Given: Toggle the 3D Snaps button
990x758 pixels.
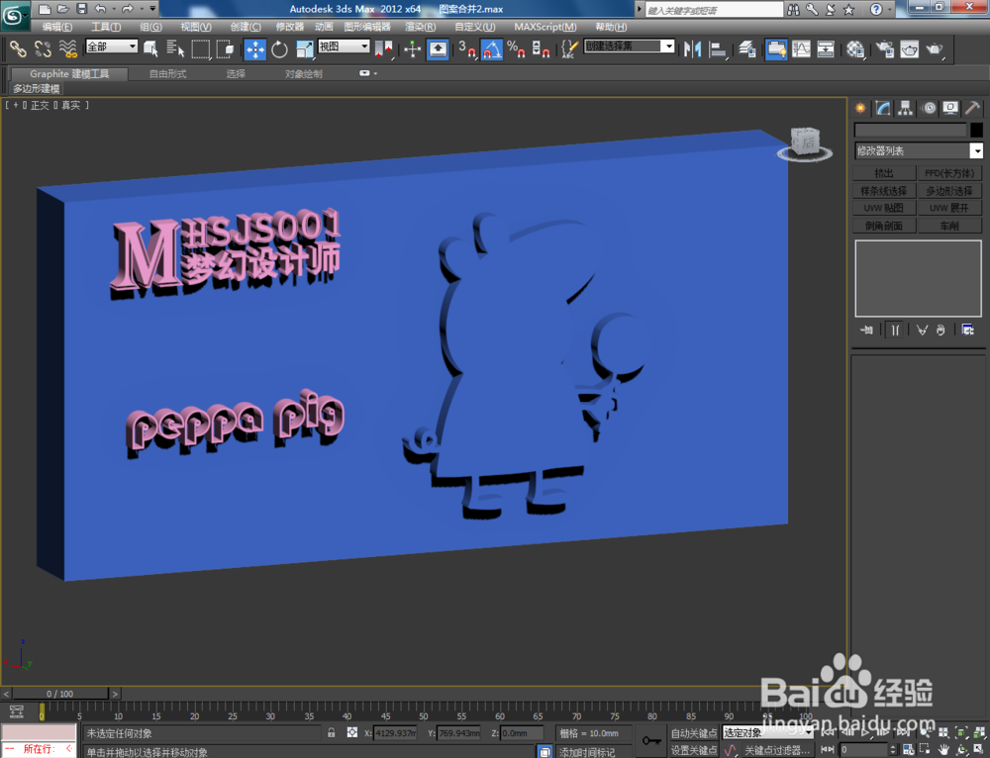Looking at the screenshot, I should (x=467, y=48).
